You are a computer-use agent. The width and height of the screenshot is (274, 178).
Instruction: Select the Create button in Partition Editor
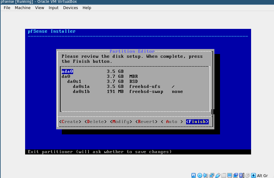coord(70,121)
